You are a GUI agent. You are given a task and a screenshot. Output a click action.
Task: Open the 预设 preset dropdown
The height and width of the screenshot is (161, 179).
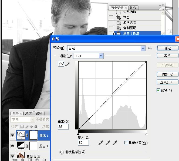(143, 48)
